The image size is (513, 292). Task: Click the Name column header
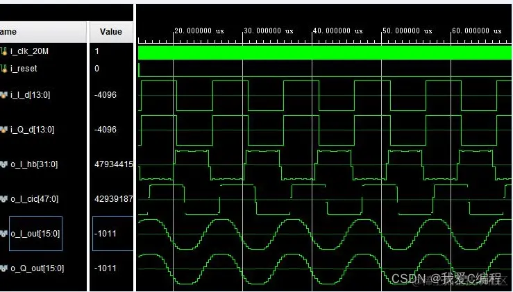tap(43, 32)
